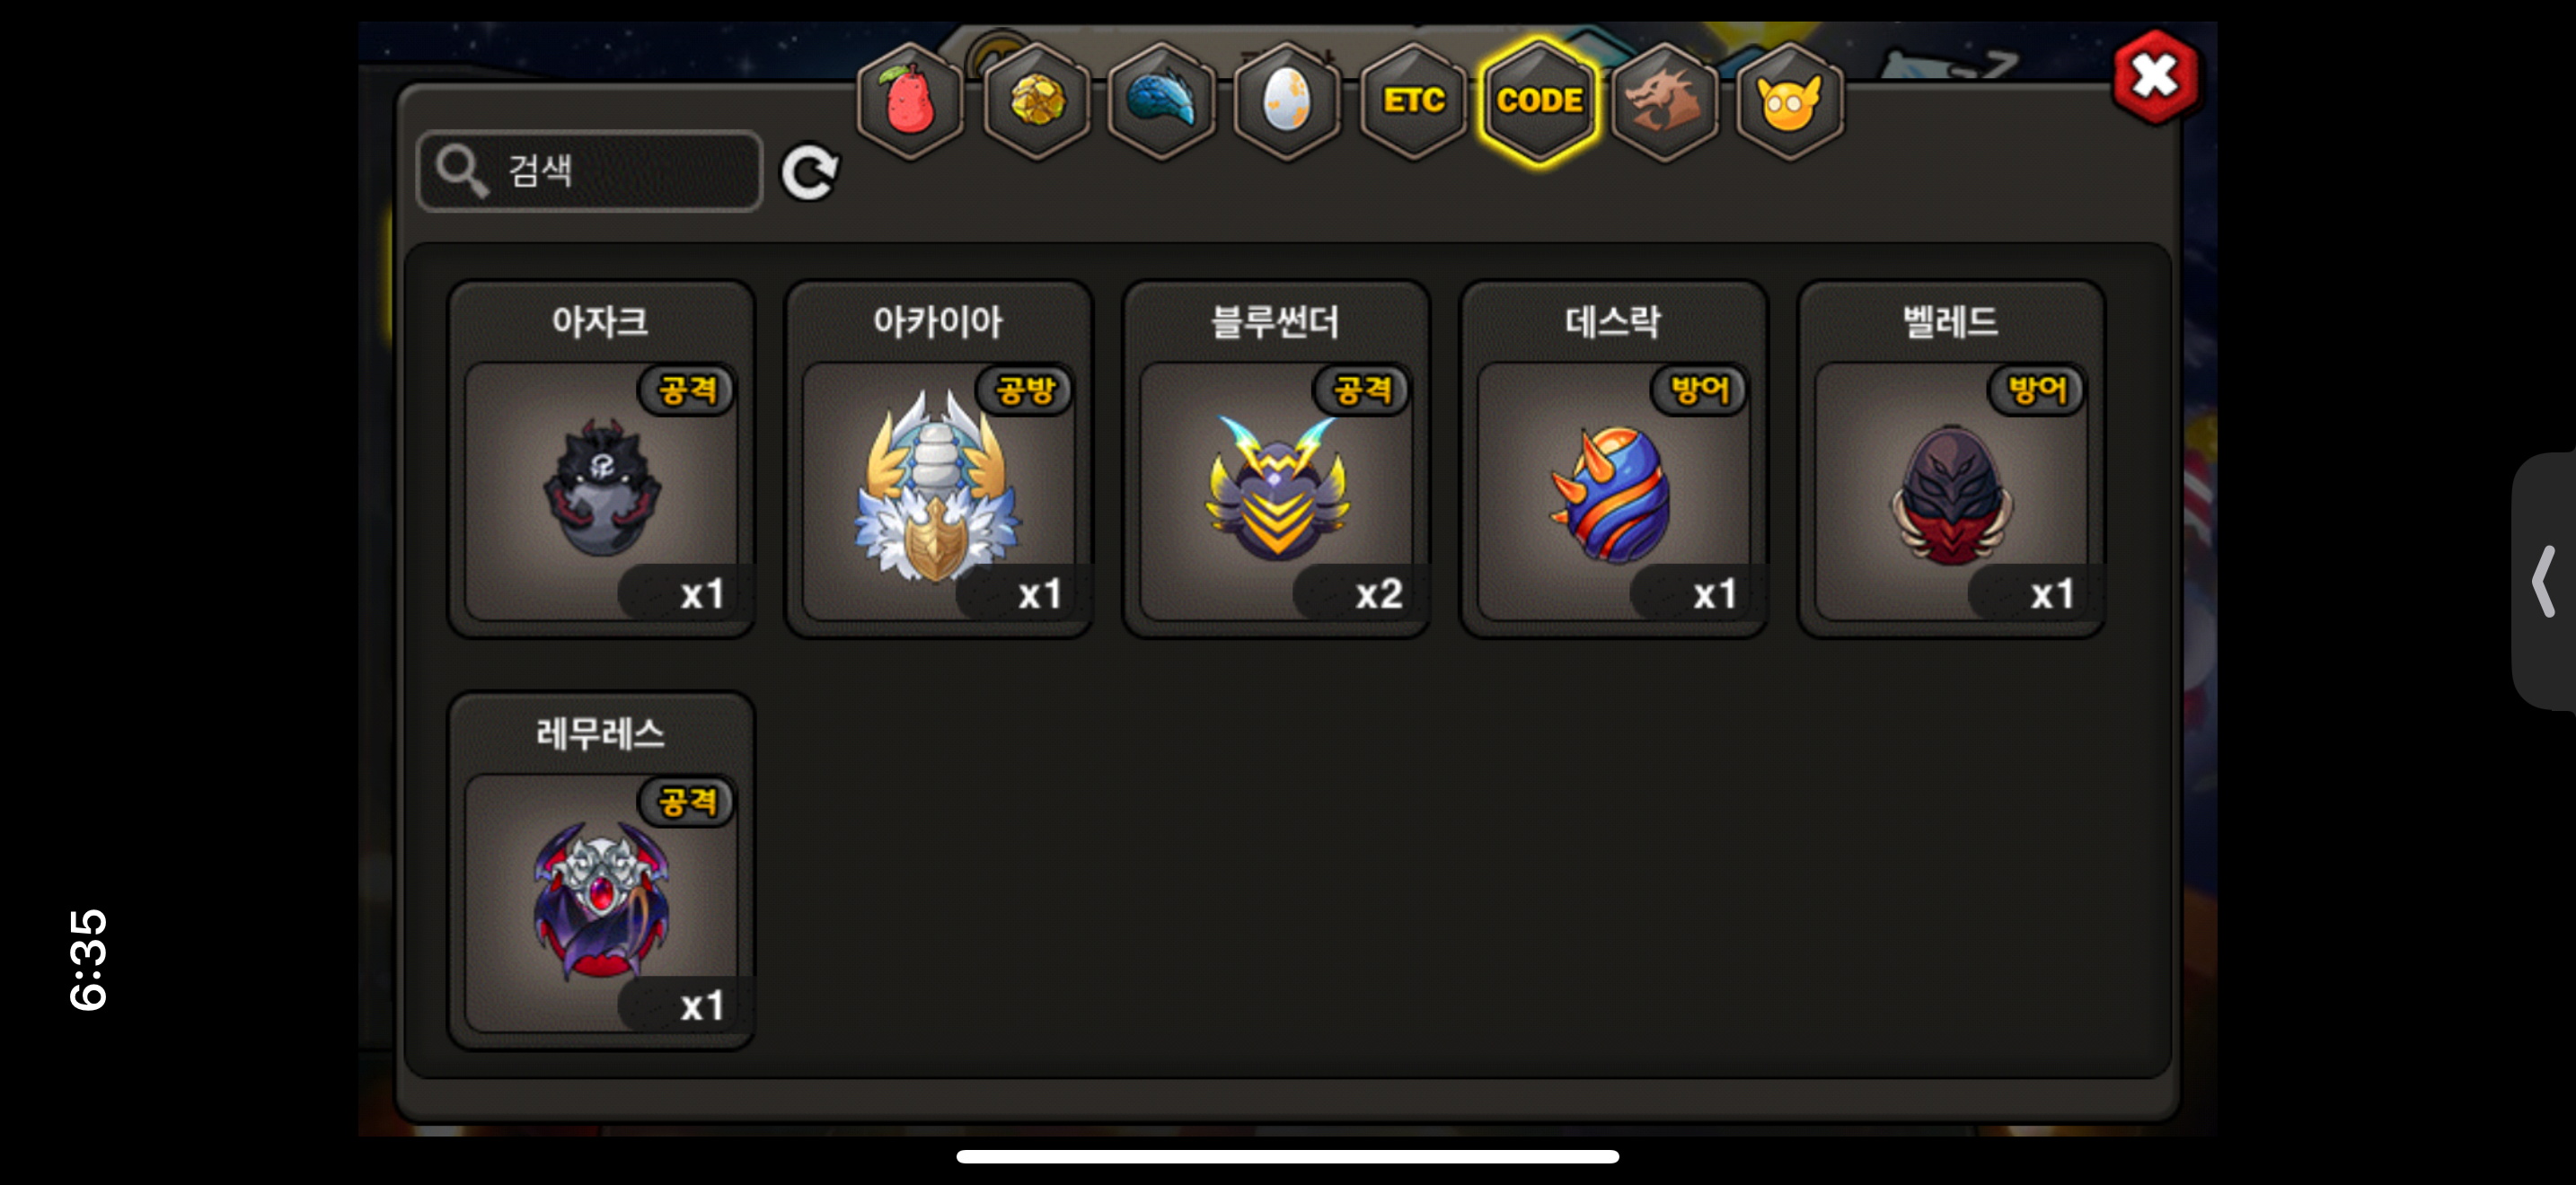Refresh the item list with reload icon

[x=809, y=173]
